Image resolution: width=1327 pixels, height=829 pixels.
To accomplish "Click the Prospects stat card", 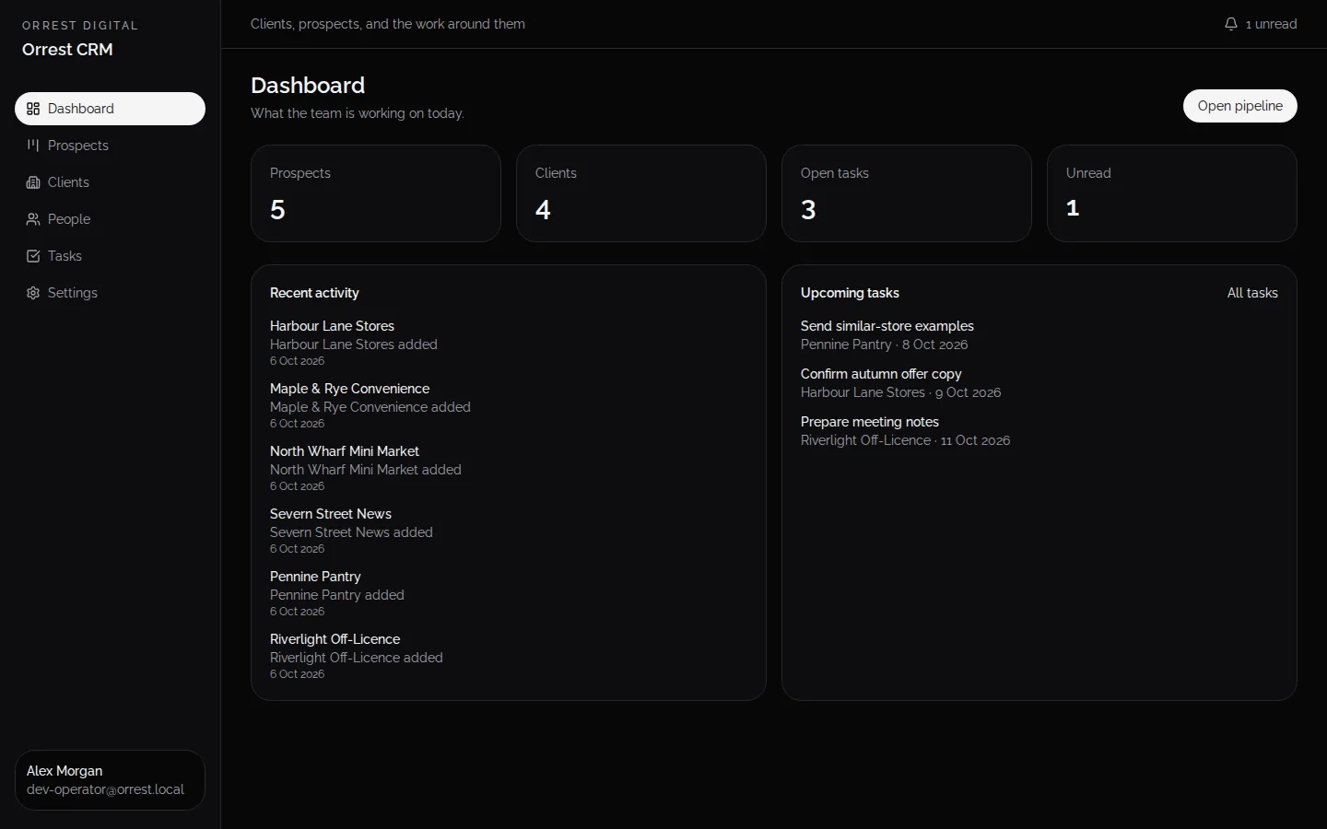I will 376,193.
